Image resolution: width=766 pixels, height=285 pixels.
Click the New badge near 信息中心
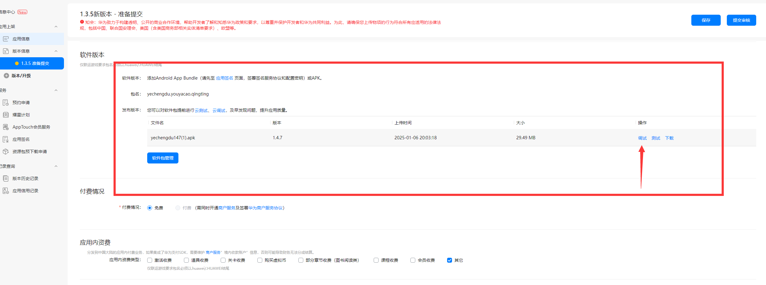[22, 12]
